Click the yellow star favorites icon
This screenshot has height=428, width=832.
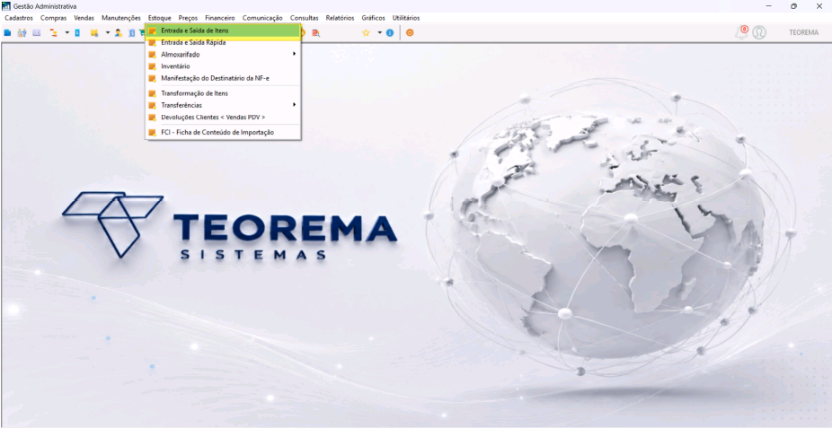[366, 33]
